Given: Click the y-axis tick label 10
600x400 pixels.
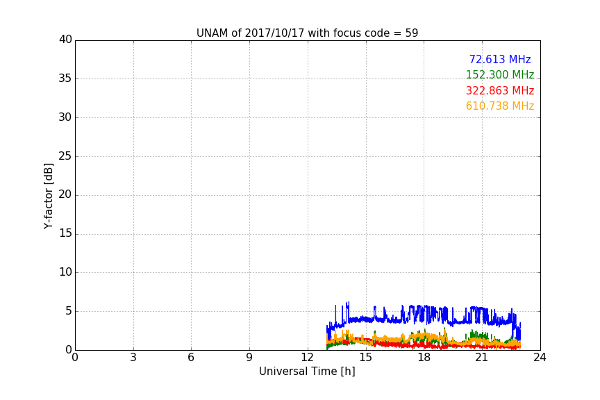Looking at the screenshot, I should point(65,272).
